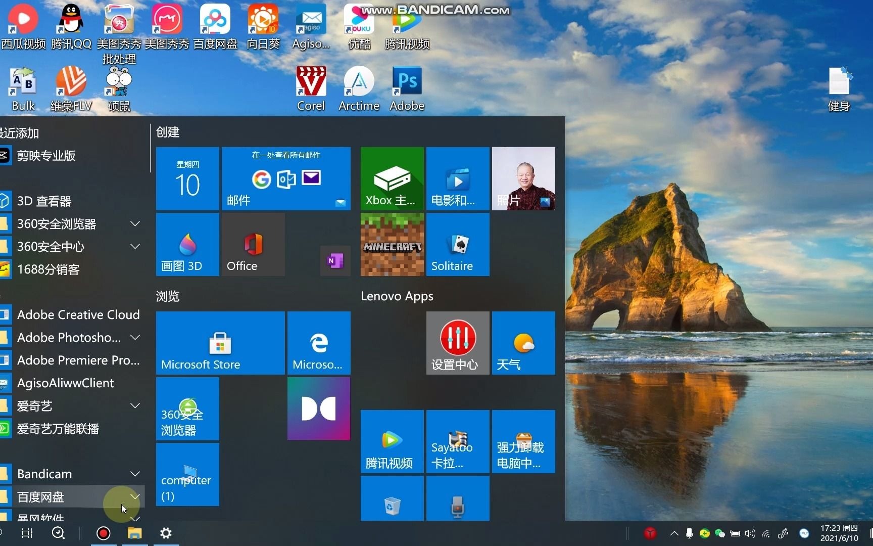
Task: Open the 照片 photos tile
Action: (523, 178)
